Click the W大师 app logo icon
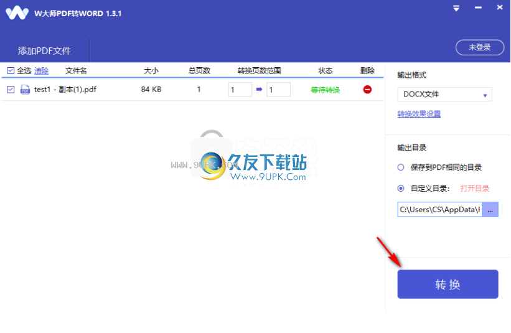Viewport: 511px width, 333px height. coord(17,13)
